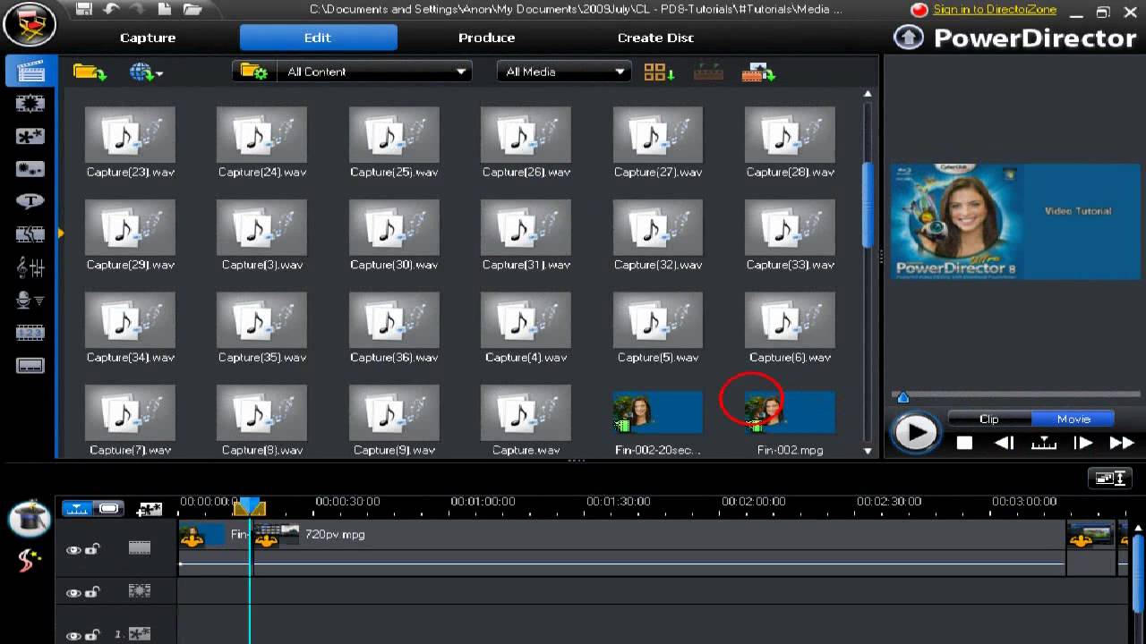Screen dimensions: 1146x644
Task: Click the detect scenes icon
Action: tap(708, 72)
